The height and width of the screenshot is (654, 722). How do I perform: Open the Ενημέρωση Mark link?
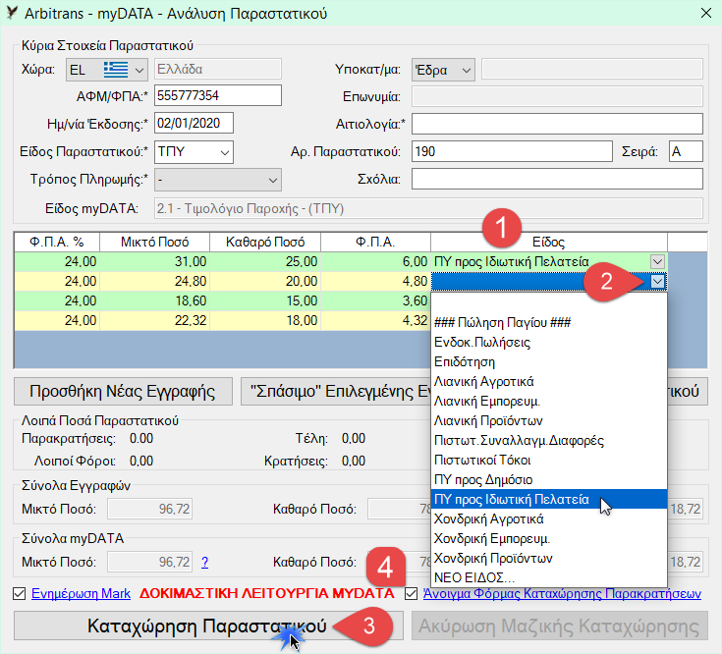click(x=81, y=594)
